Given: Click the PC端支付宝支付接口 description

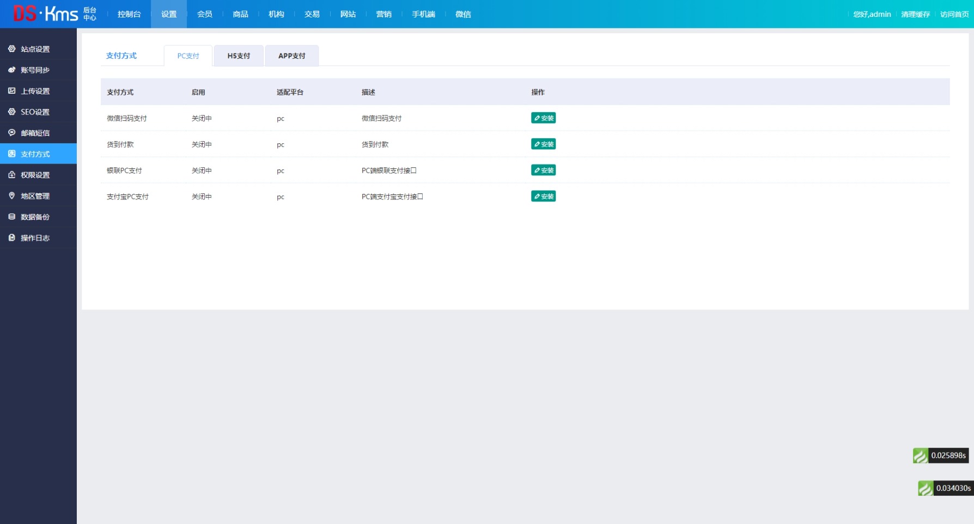Looking at the screenshot, I should click(392, 197).
